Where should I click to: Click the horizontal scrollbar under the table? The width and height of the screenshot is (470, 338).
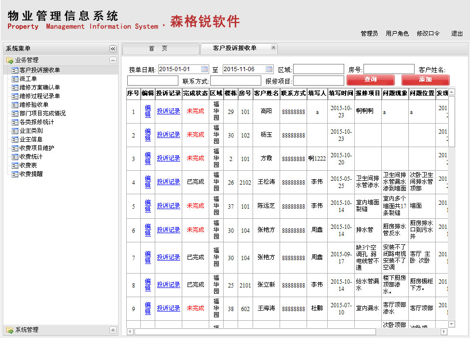[255, 332]
